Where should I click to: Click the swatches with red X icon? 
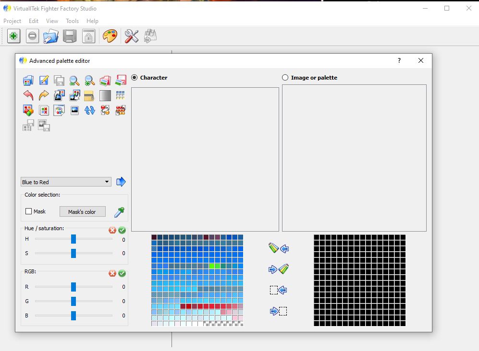tap(44, 110)
